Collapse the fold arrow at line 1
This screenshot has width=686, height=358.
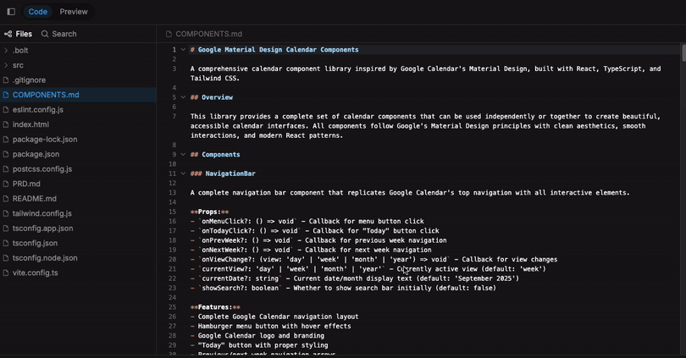(183, 50)
